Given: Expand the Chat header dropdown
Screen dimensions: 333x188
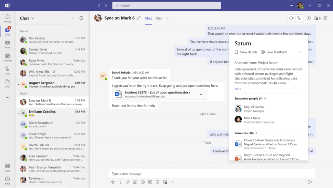Looking at the screenshot, I should (33, 18).
